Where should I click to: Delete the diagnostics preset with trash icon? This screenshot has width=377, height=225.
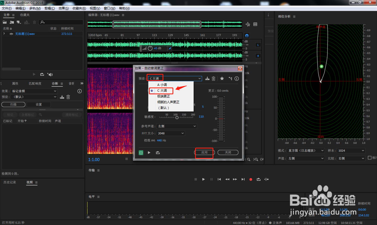click(x=68, y=97)
